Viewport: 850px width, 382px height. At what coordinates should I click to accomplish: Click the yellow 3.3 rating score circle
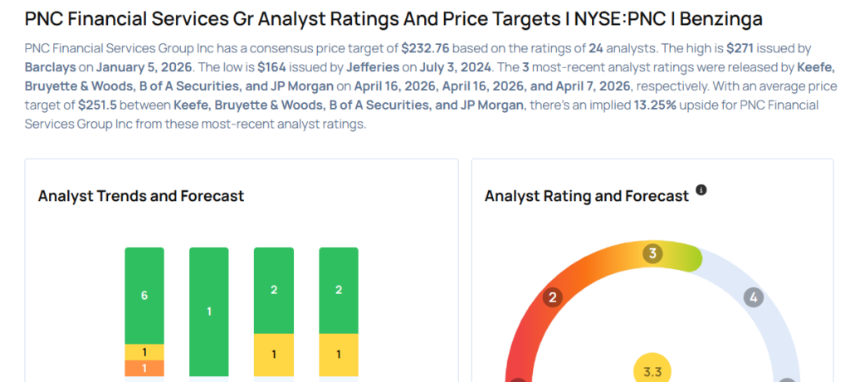point(652,371)
